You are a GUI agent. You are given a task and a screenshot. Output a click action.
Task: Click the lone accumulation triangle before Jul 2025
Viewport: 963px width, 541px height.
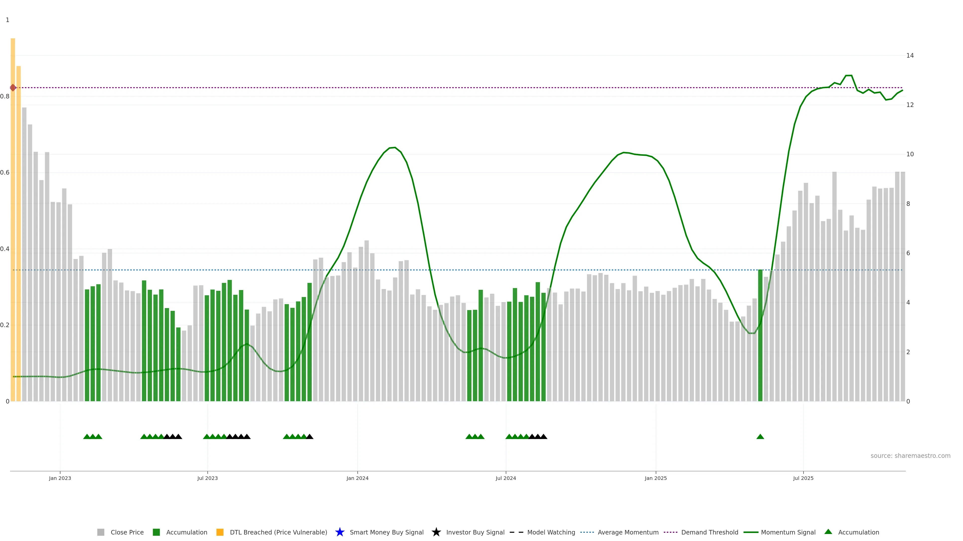pyautogui.click(x=760, y=437)
